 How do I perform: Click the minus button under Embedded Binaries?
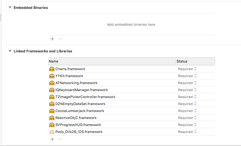coord(60,39)
